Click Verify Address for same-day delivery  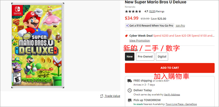coord(172,95)
